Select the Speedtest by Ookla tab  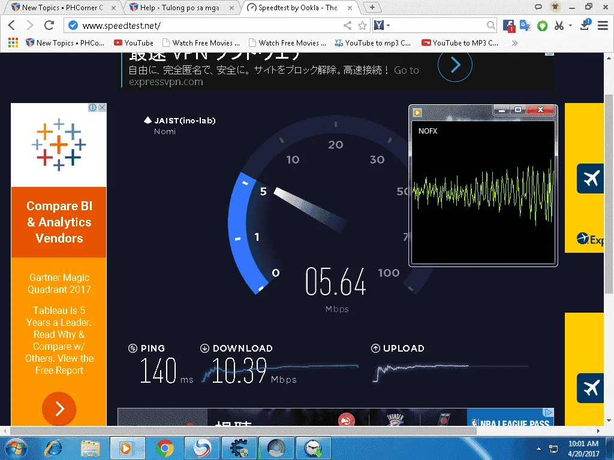[x=299, y=7]
